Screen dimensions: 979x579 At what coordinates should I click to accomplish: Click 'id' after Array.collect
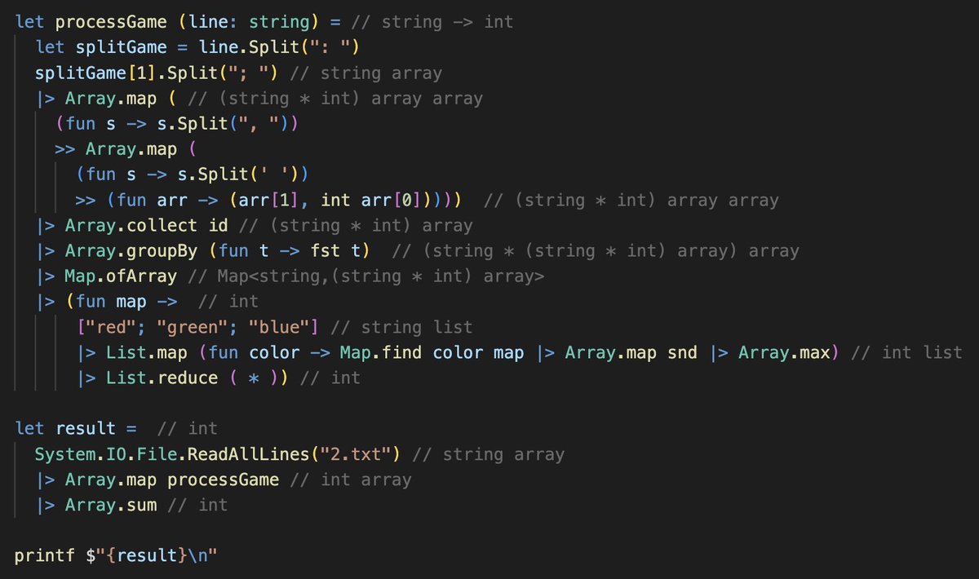pos(219,225)
